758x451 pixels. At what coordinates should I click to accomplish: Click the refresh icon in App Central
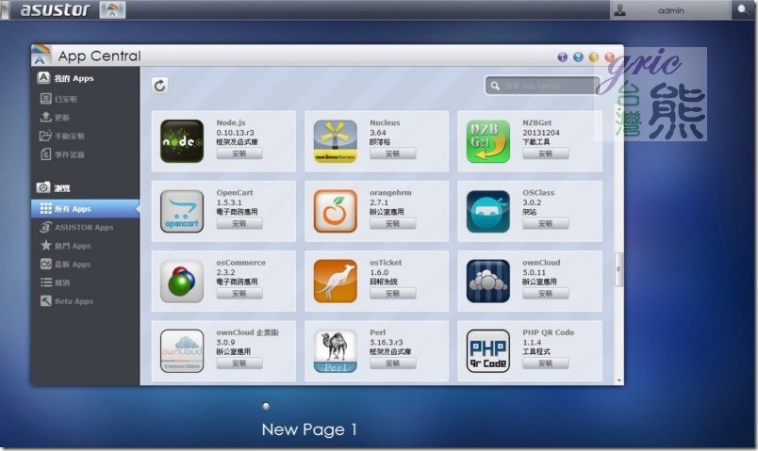pyautogui.click(x=159, y=86)
